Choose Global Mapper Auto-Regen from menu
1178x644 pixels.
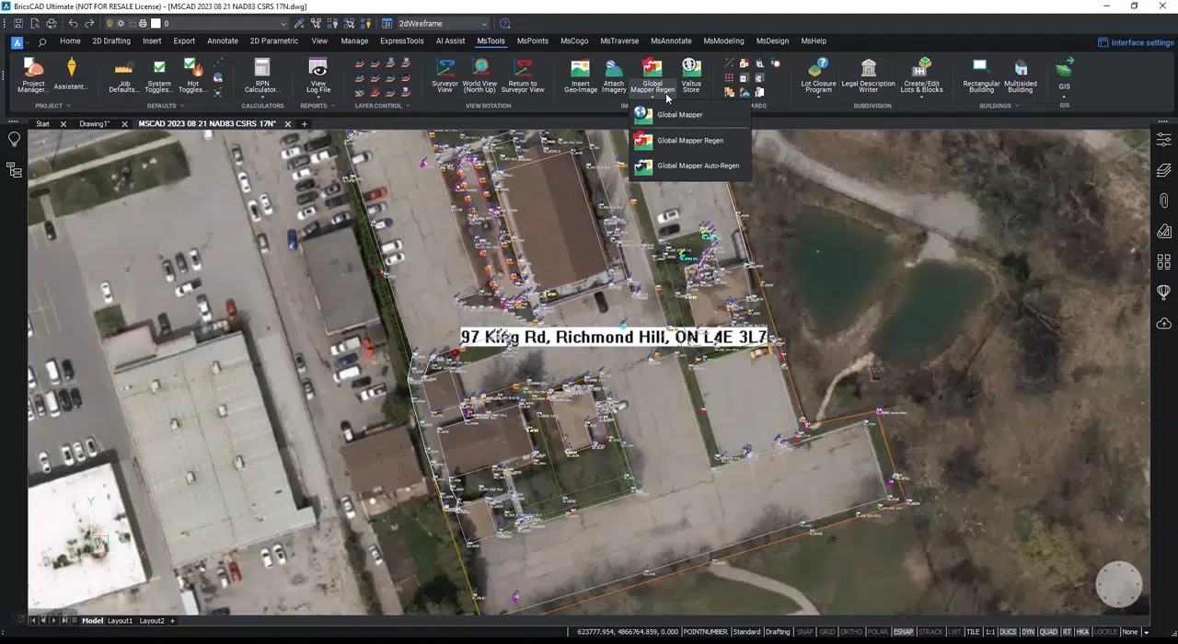(698, 166)
